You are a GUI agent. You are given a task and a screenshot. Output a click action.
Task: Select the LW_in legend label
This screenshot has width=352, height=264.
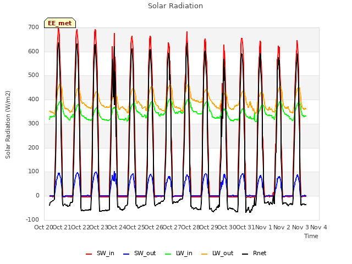pos(184,253)
